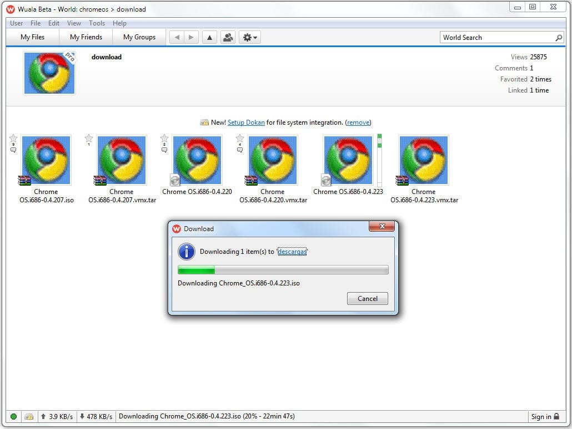The width and height of the screenshot is (572, 429).
Task: Switch to the My Groups tab
Action: (x=139, y=37)
